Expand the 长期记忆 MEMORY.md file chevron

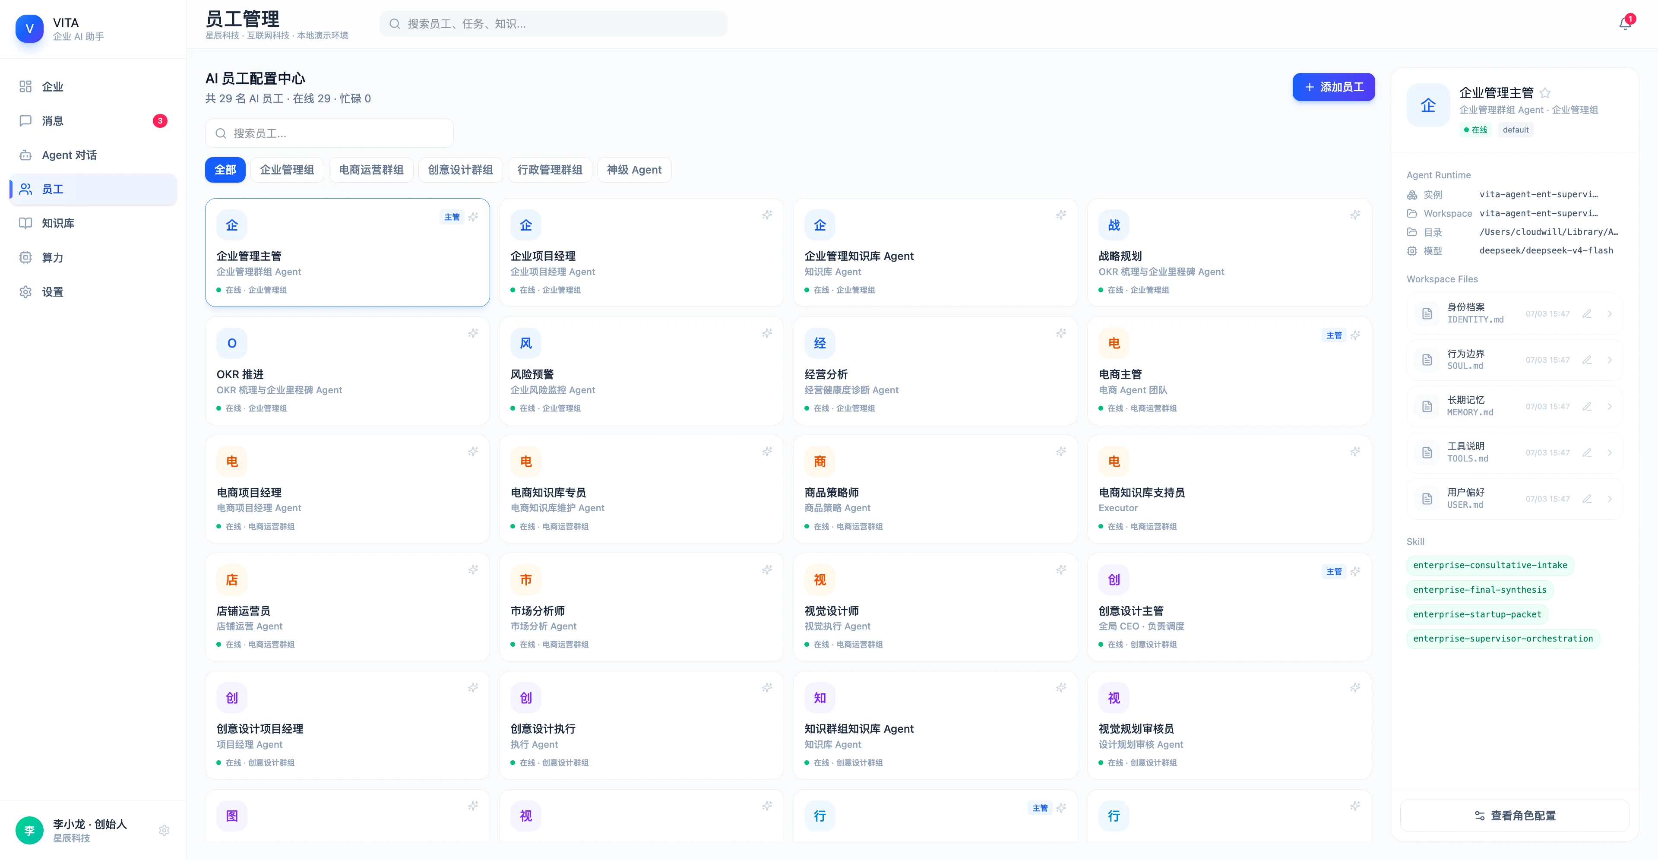[x=1610, y=406]
